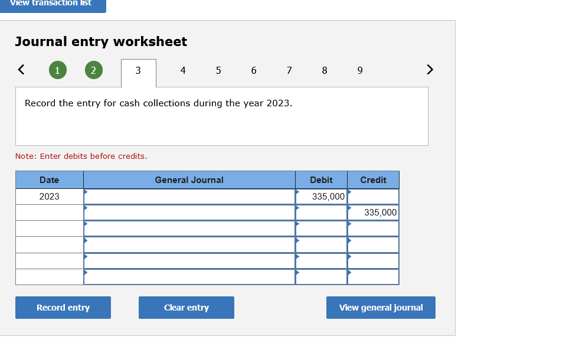This screenshot has height=356, width=576.
Task: Navigate forward using the right chevron
Action: click(x=430, y=70)
